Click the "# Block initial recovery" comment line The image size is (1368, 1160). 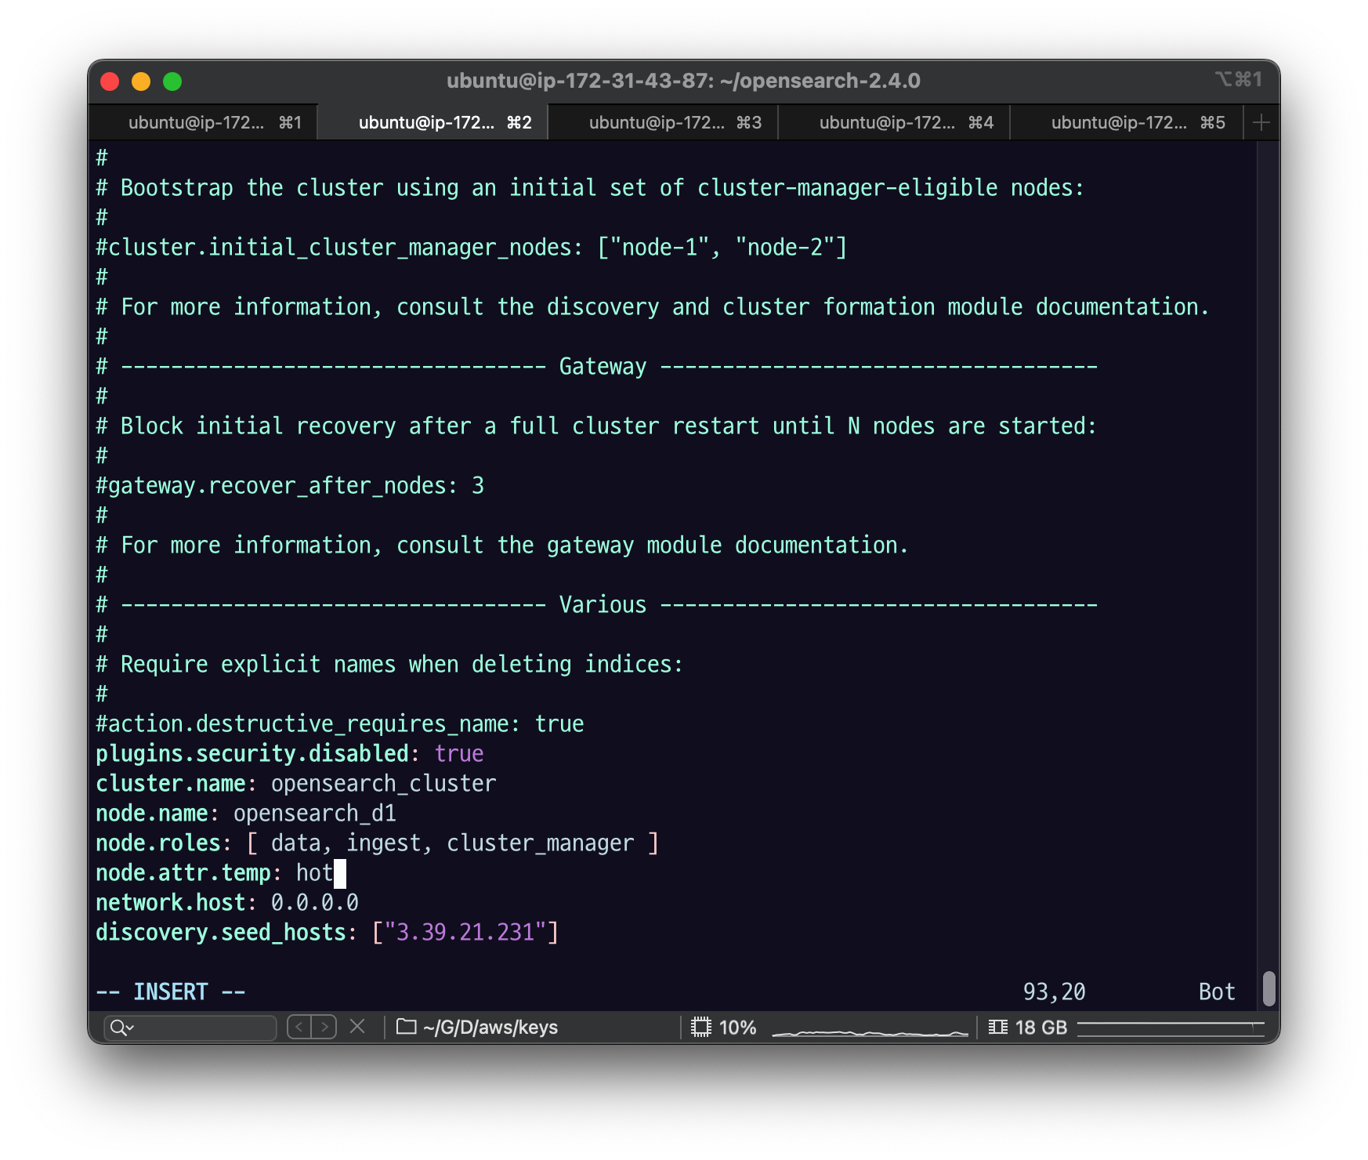coord(596,426)
